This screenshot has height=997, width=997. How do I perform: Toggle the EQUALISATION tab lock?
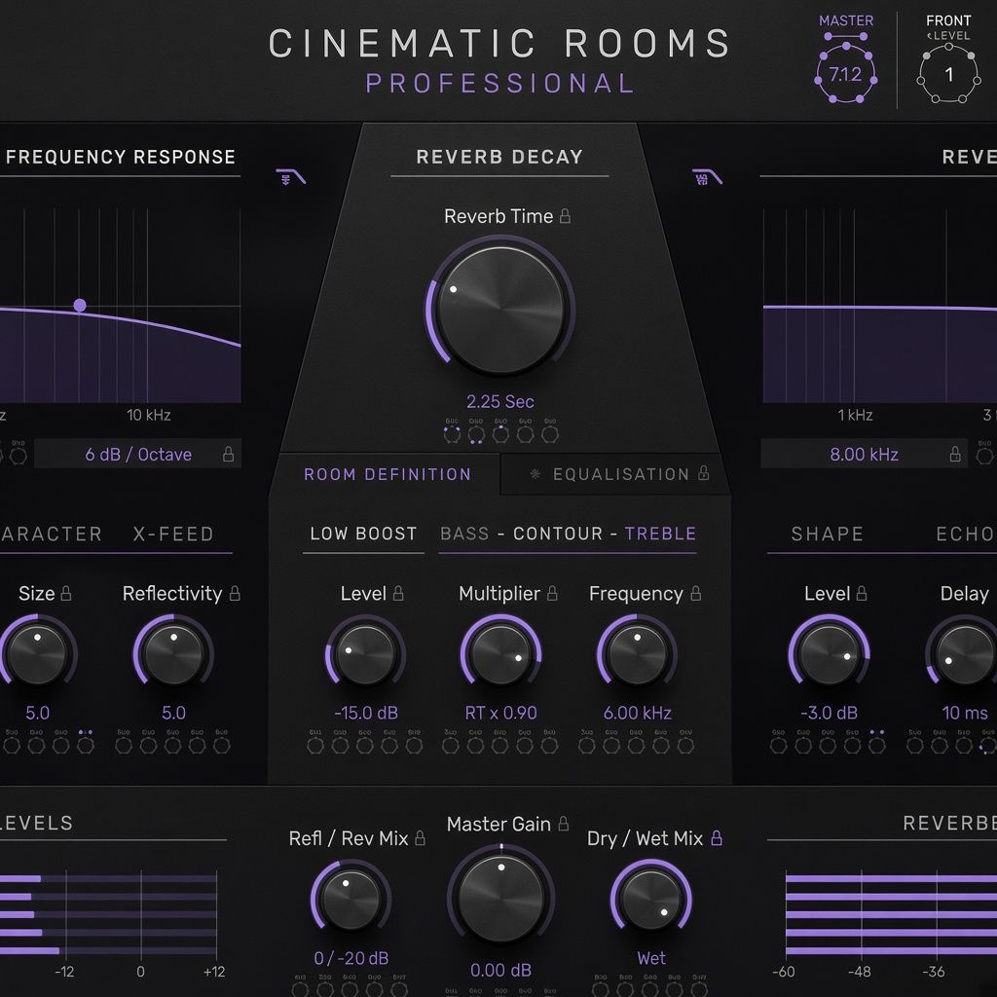pyautogui.click(x=703, y=473)
